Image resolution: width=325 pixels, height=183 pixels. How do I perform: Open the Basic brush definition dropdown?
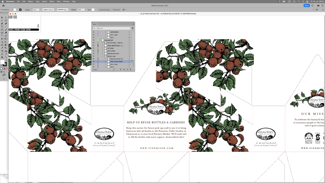click(x=69, y=10)
